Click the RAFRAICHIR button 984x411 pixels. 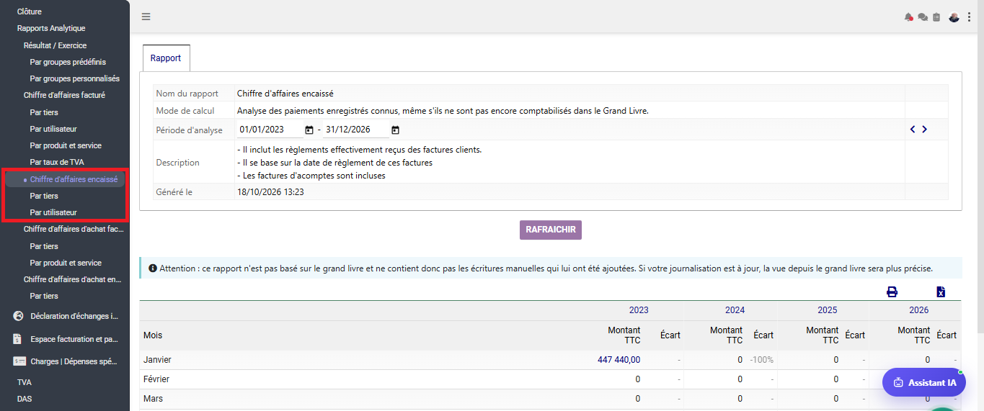(551, 230)
